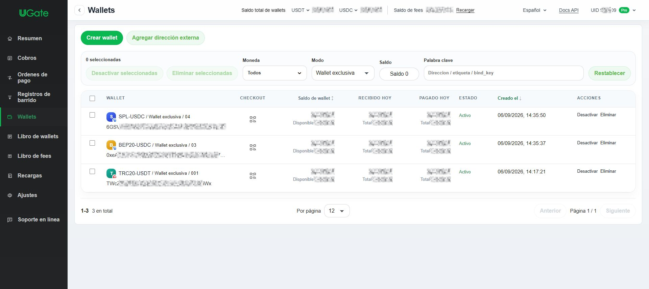Check the TRC20-USDT wallet row checkbox
Viewport: 649px width, 289px height.
(x=92, y=171)
